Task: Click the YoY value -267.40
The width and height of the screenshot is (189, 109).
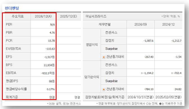Action: click(x=149, y=57)
